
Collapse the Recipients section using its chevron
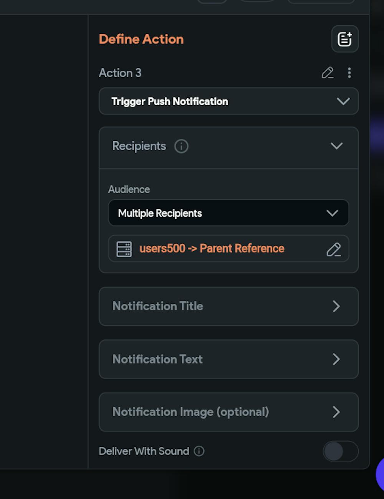click(x=336, y=146)
